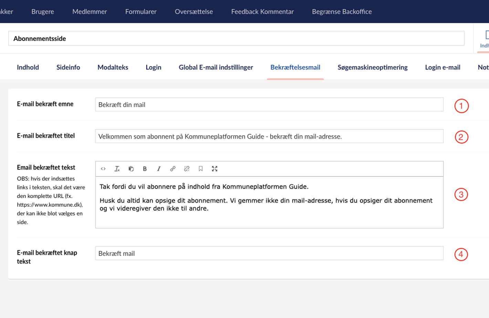489x318 pixels.
Task: Open the Login e-mail tab
Action: click(x=443, y=67)
